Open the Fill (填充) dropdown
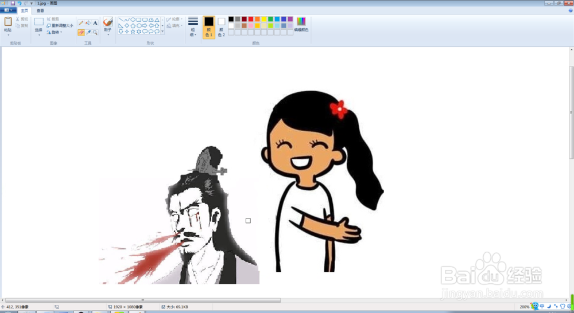 pos(174,26)
